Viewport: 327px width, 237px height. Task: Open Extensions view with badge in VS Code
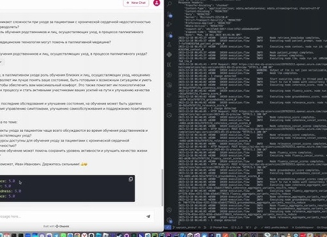pos(170,34)
